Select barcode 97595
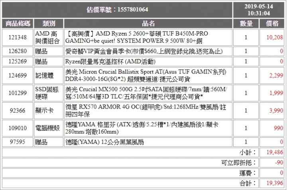Screen dimensions: 287x190 click(x=18, y=142)
